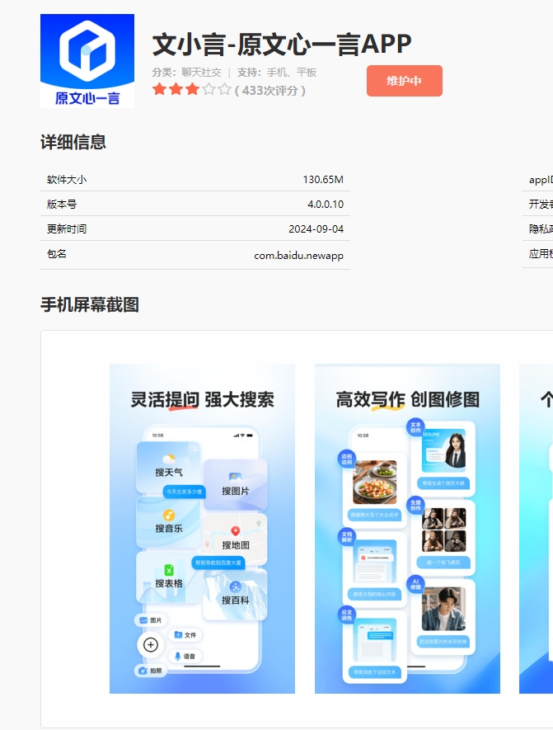Click the 语音 microphone chip
The image size is (553, 730).
185,656
